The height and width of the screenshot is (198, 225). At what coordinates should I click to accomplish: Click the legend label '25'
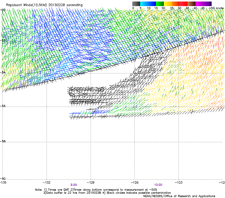[172, 8]
